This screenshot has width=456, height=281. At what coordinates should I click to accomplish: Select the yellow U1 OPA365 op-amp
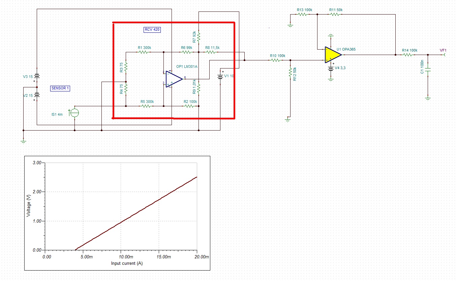pyautogui.click(x=333, y=54)
